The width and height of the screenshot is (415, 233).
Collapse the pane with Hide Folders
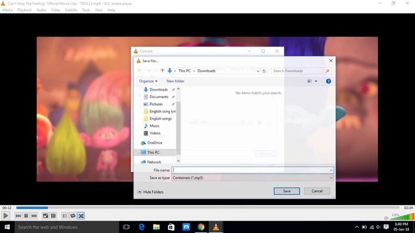click(150, 192)
